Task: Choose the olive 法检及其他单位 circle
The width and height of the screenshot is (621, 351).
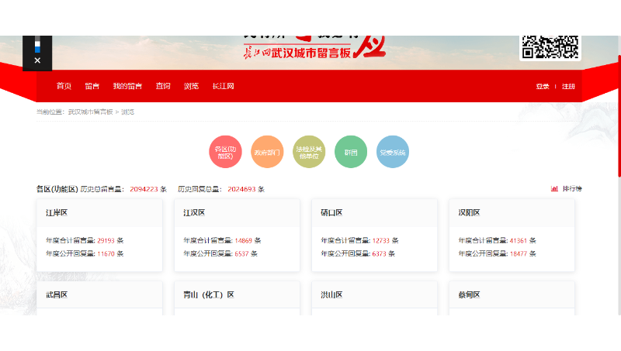Action: click(309, 152)
